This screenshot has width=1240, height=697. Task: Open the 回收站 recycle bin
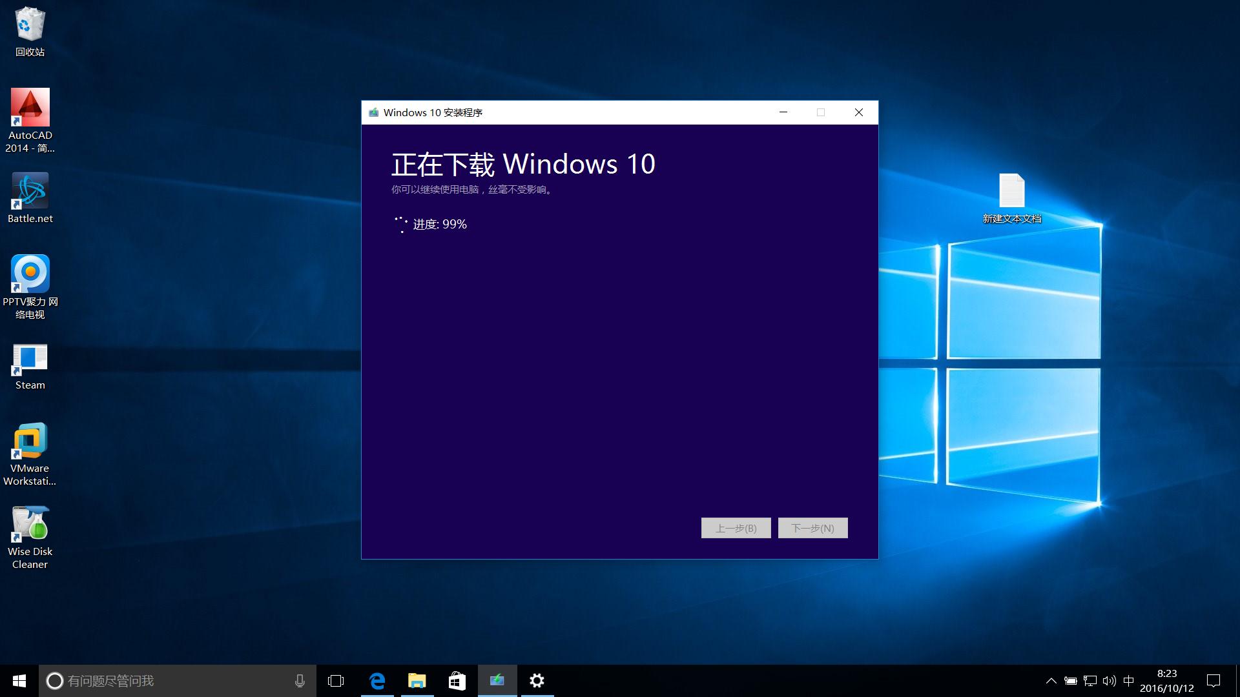[30, 23]
